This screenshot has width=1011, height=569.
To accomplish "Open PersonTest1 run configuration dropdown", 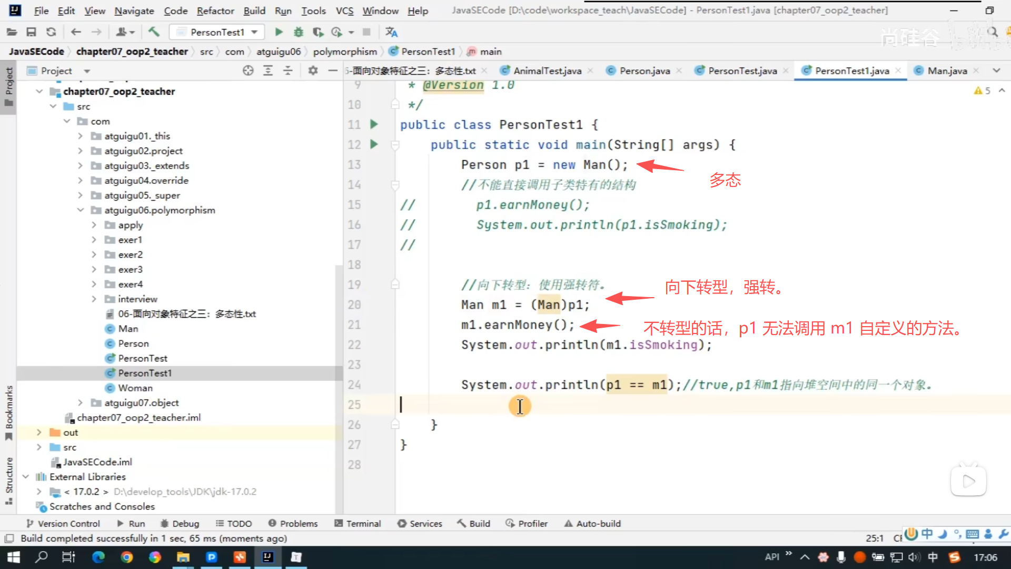I will (x=217, y=32).
